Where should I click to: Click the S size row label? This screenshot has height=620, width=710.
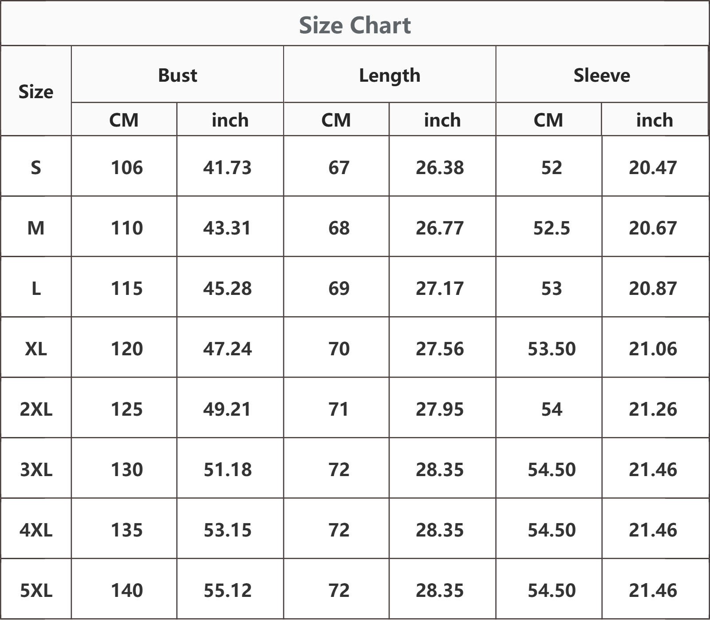pos(36,167)
